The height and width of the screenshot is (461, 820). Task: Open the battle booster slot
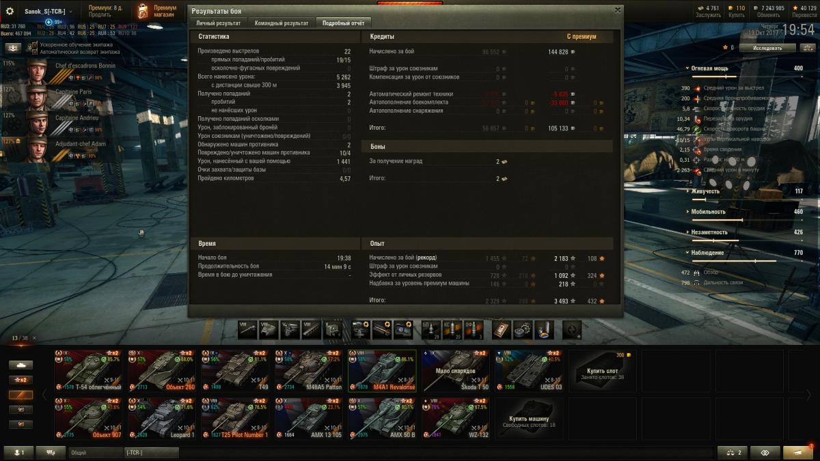click(x=572, y=329)
